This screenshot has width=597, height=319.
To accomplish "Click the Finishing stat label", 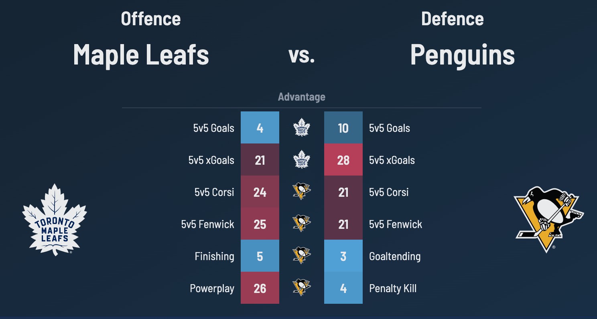I will tap(214, 256).
